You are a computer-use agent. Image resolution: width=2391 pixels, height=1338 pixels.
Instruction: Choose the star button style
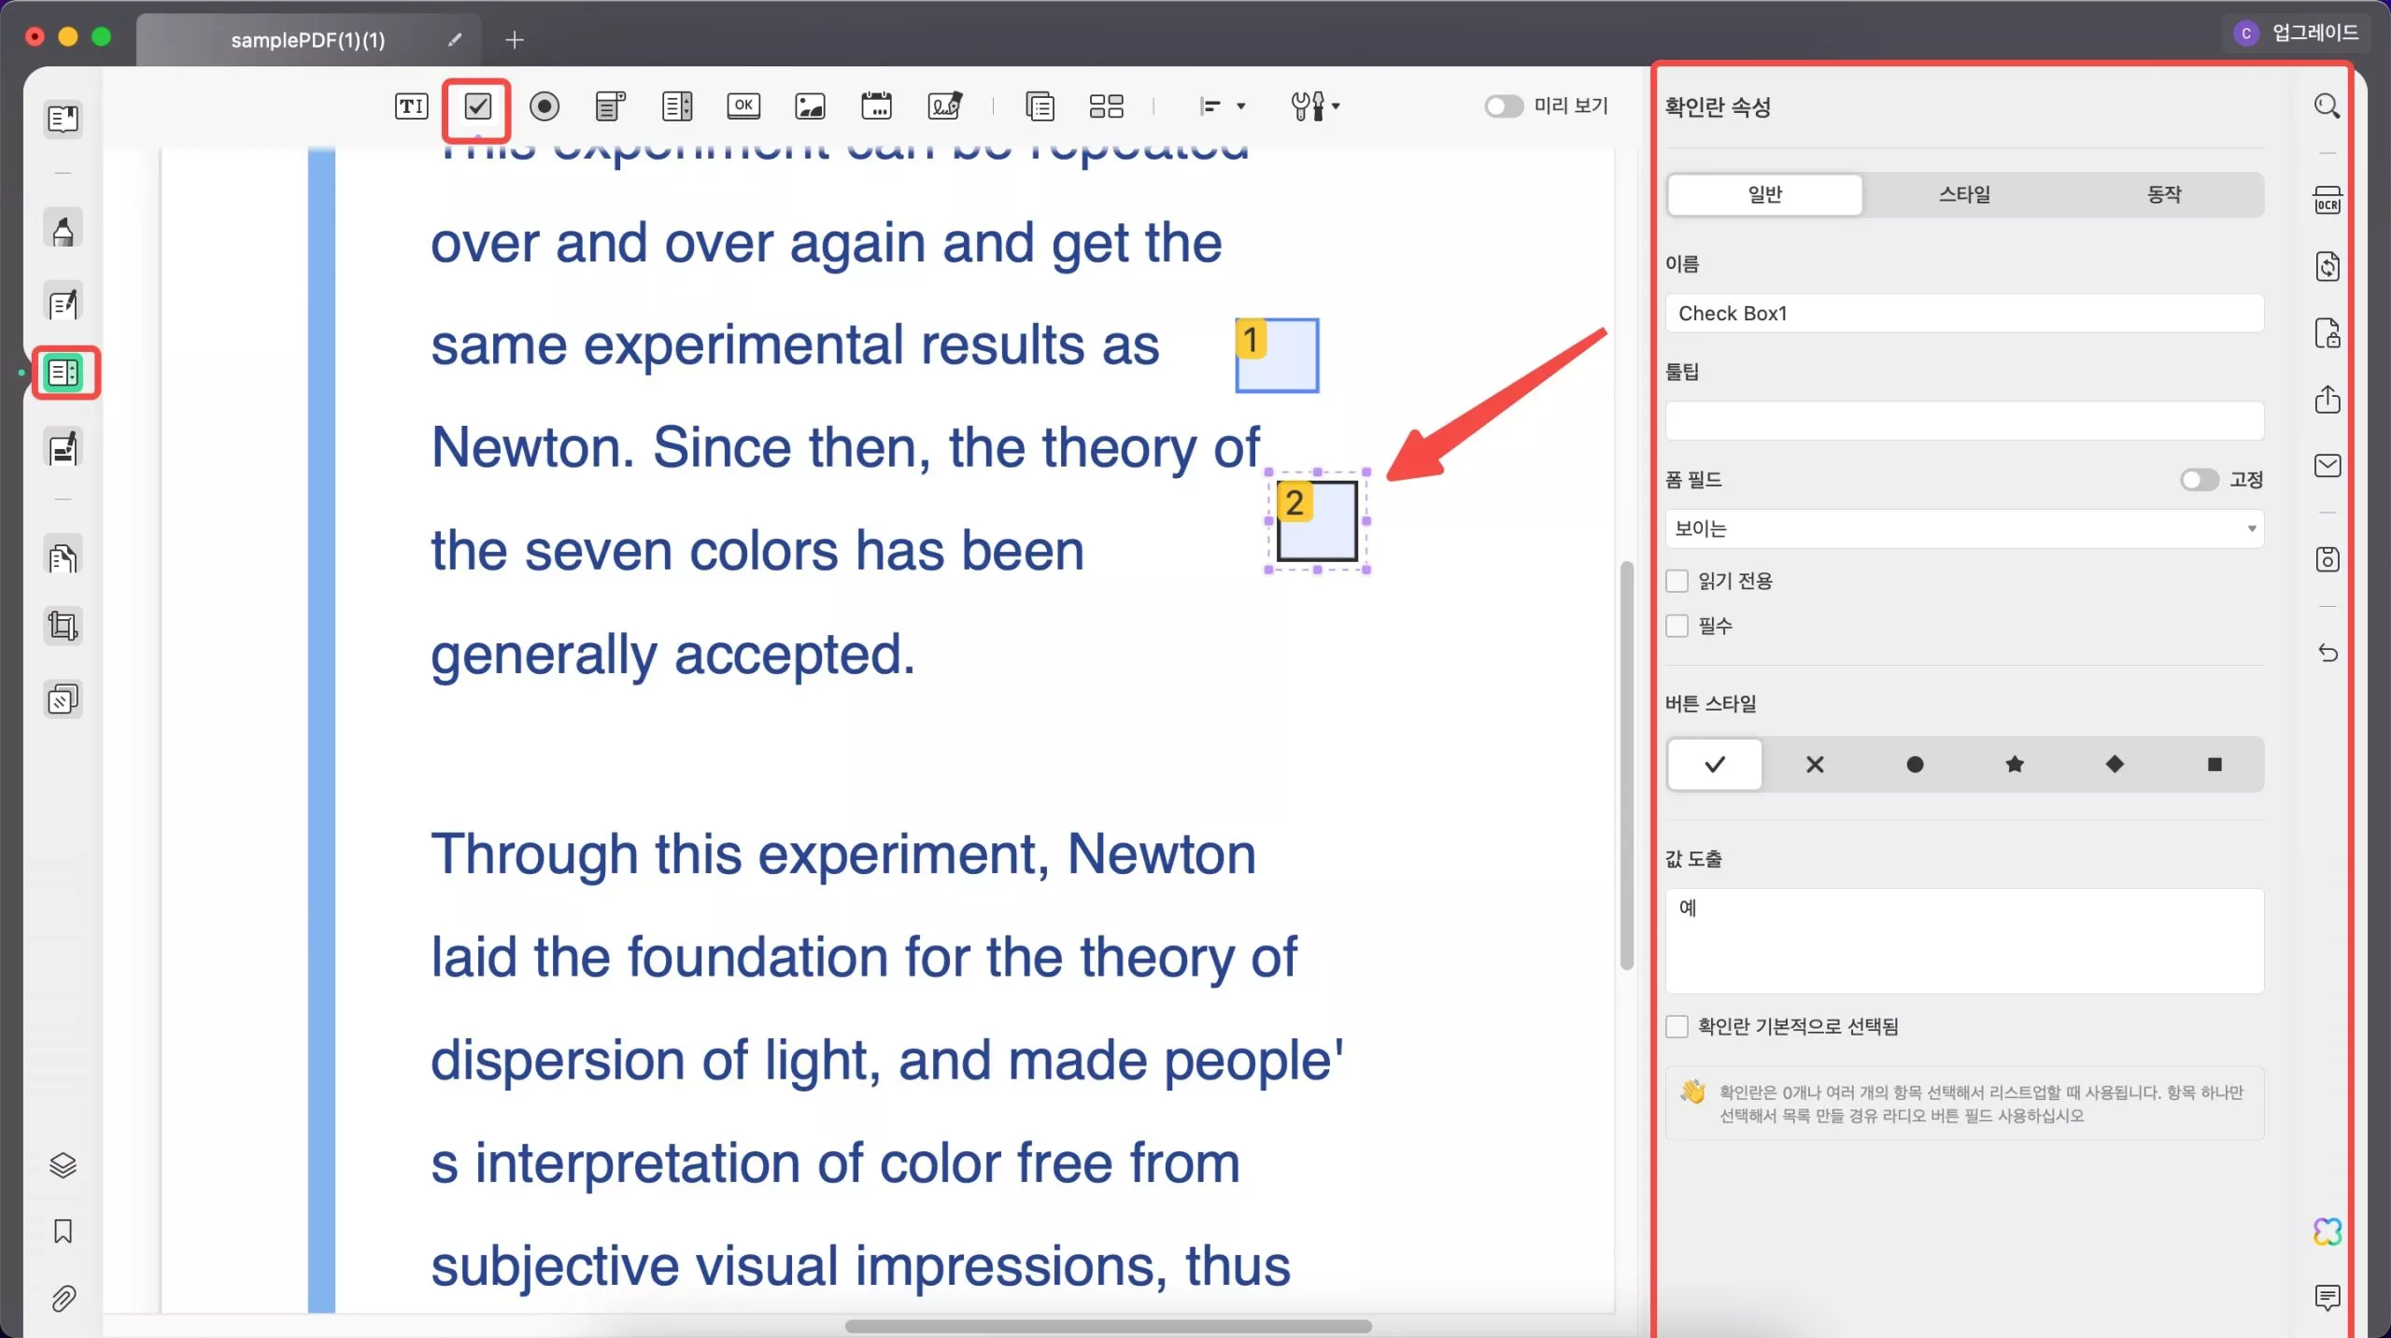2015,765
